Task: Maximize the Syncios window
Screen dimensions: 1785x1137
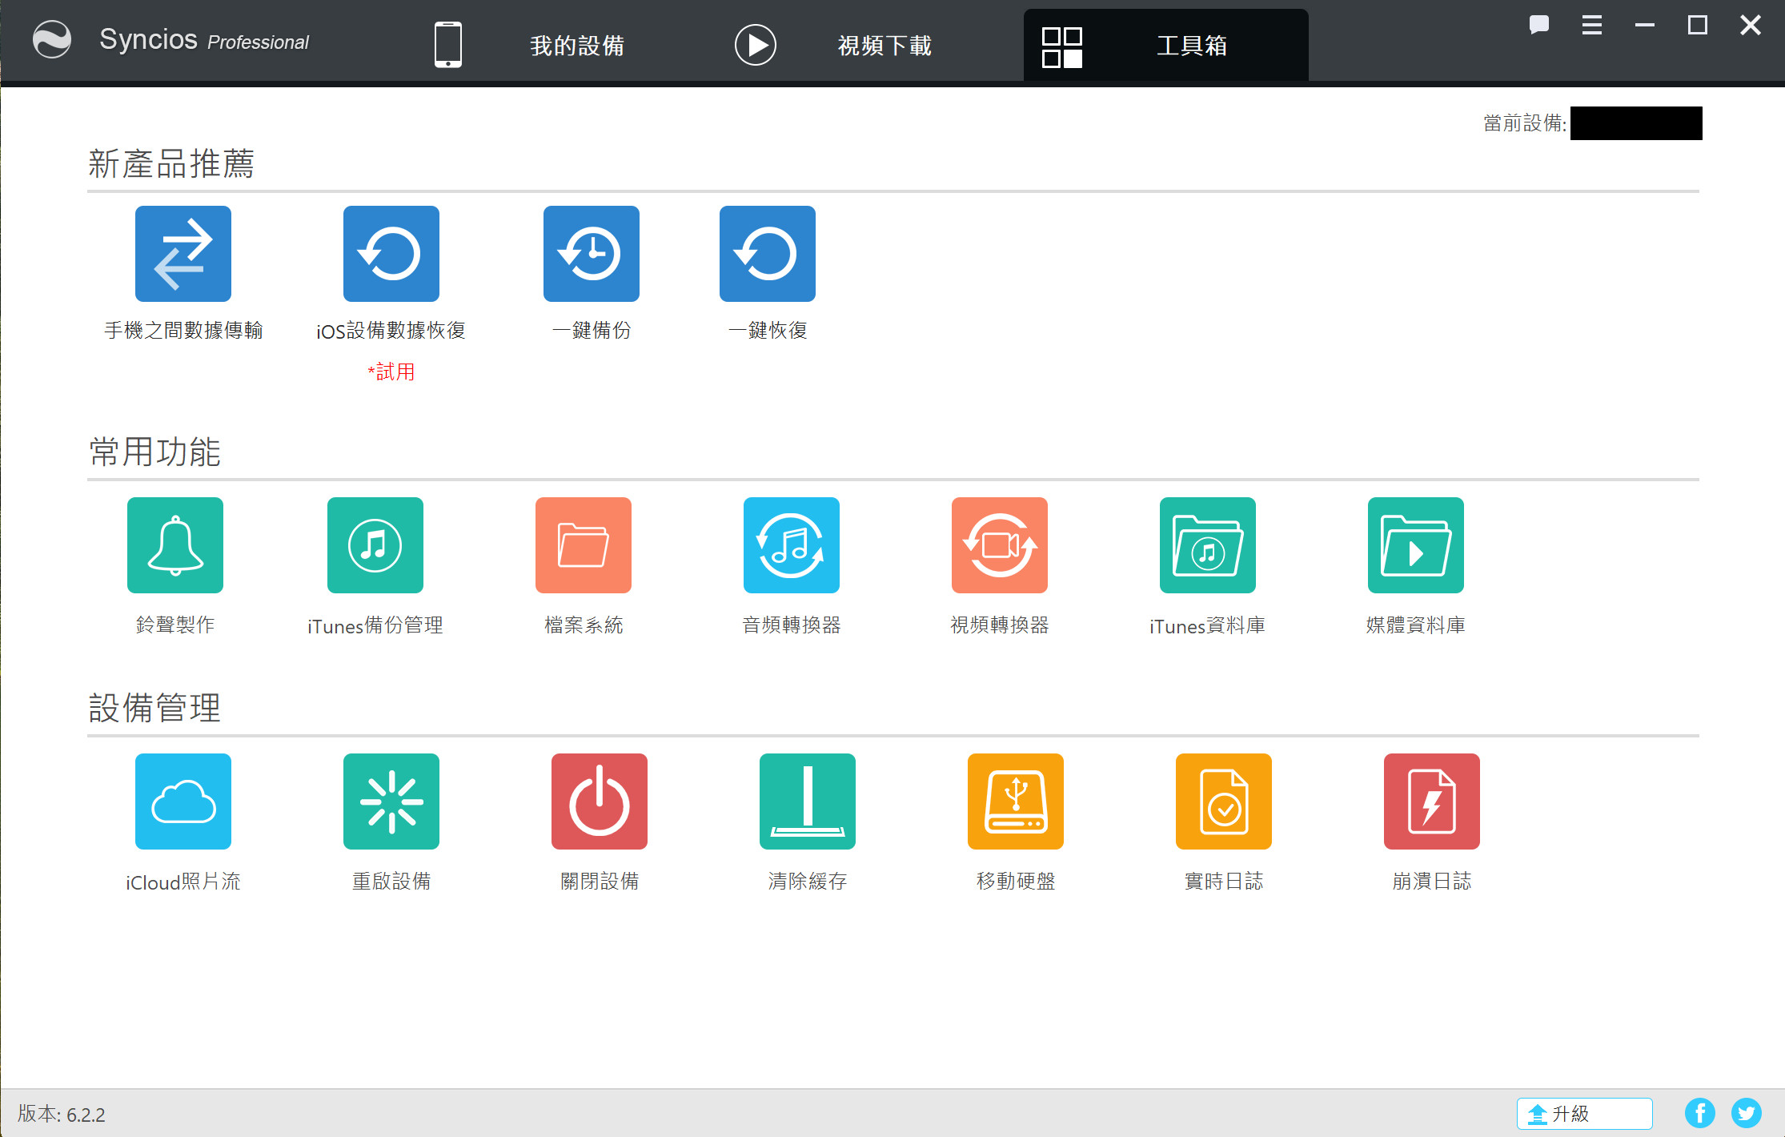Action: coord(1698,25)
